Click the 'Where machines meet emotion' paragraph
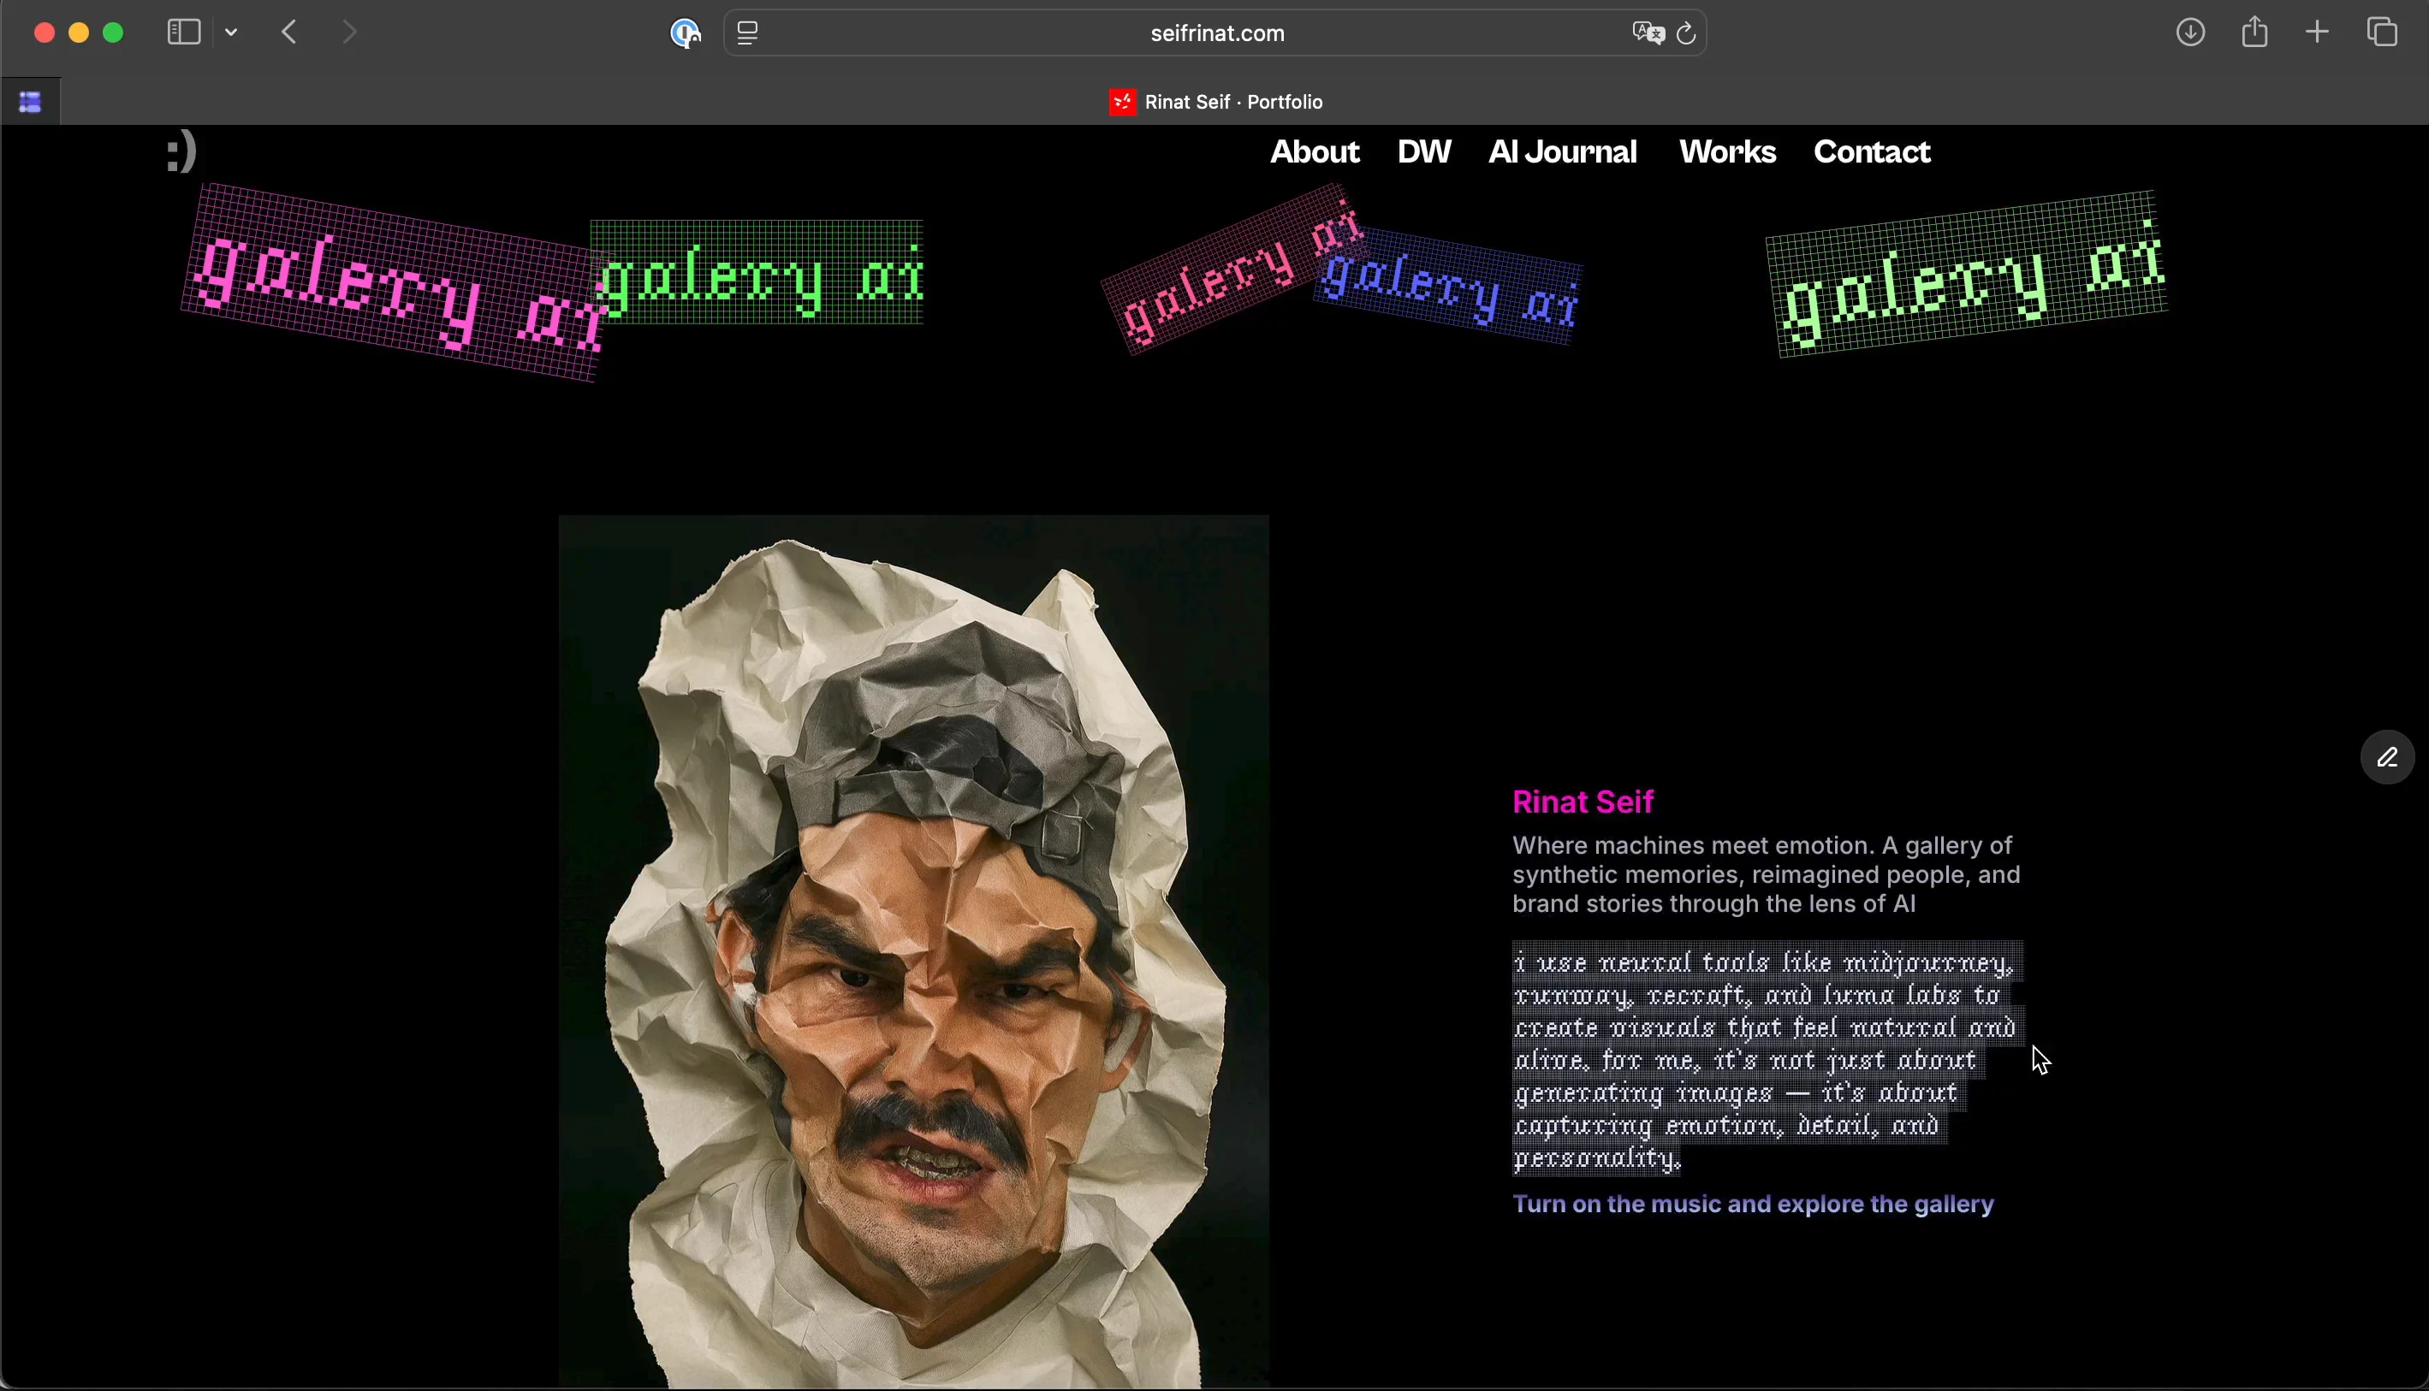This screenshot has height=1391, width=2429. coord(1766,875)
